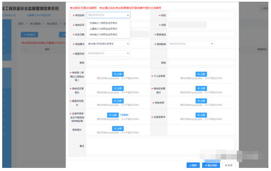The width and height of the screenshot is (271, 171).
Task: Upload the 身份证正面照片 image
Action: [118, 88]
